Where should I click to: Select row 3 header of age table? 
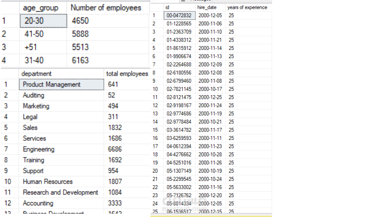(x=10, y=47)
